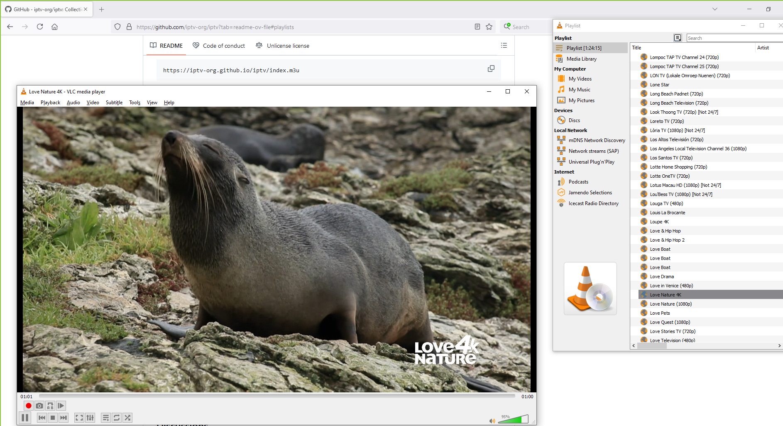Screen dimensions: 783x426
Task: Close the GitHub iptv-org tab
Action: [x=86, y=9]
